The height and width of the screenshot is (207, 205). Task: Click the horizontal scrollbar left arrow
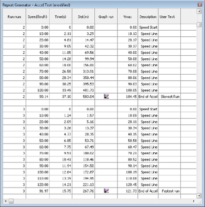pyautogui.click(x=6, y=201)
